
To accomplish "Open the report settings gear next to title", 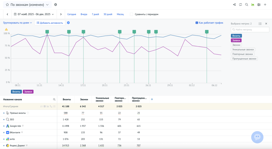I will [x=56, y=5].
